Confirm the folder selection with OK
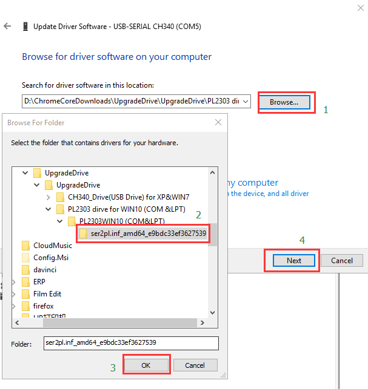 click(146, 365)
